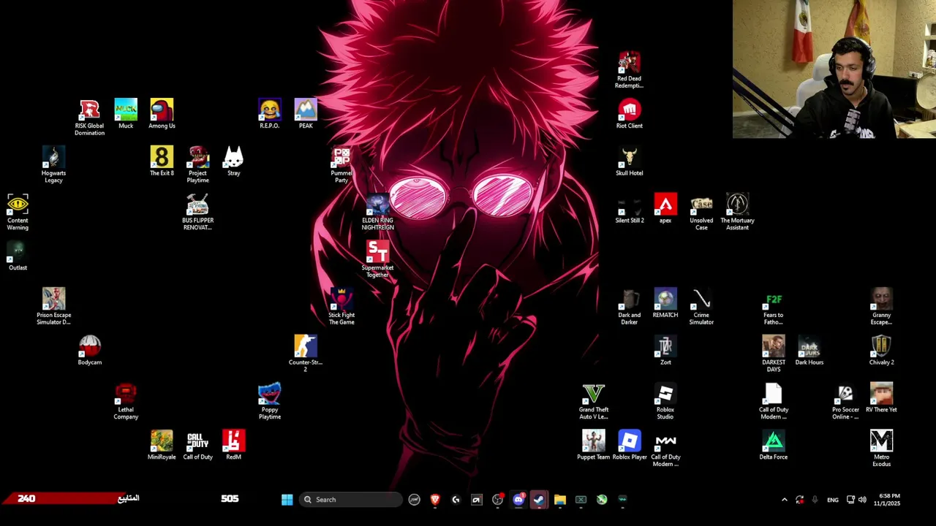Click the Delta Force desktop shortcut

coord(773,446)
